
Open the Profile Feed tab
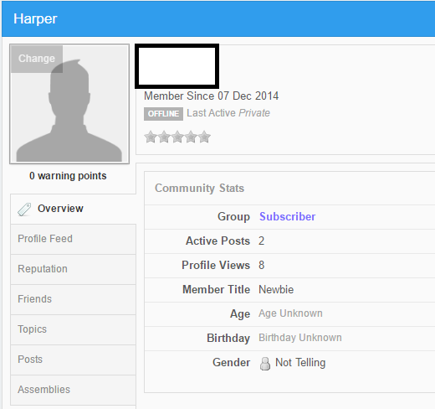point(73,239)
